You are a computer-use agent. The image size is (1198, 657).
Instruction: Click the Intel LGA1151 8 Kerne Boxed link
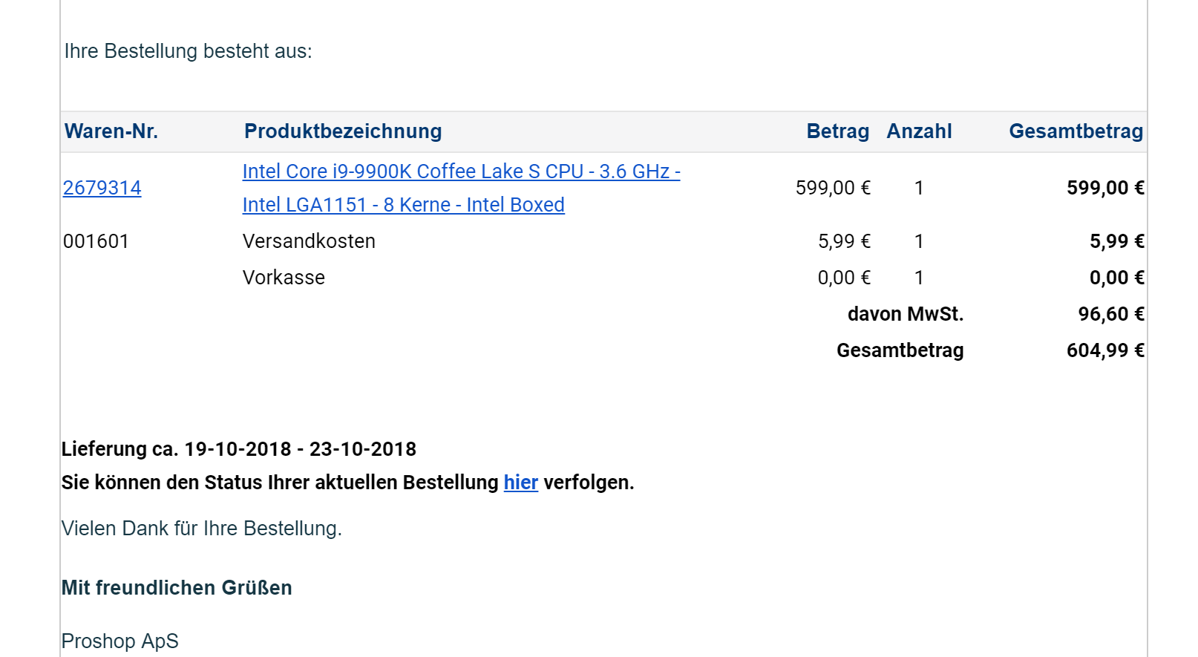point(403,205)
